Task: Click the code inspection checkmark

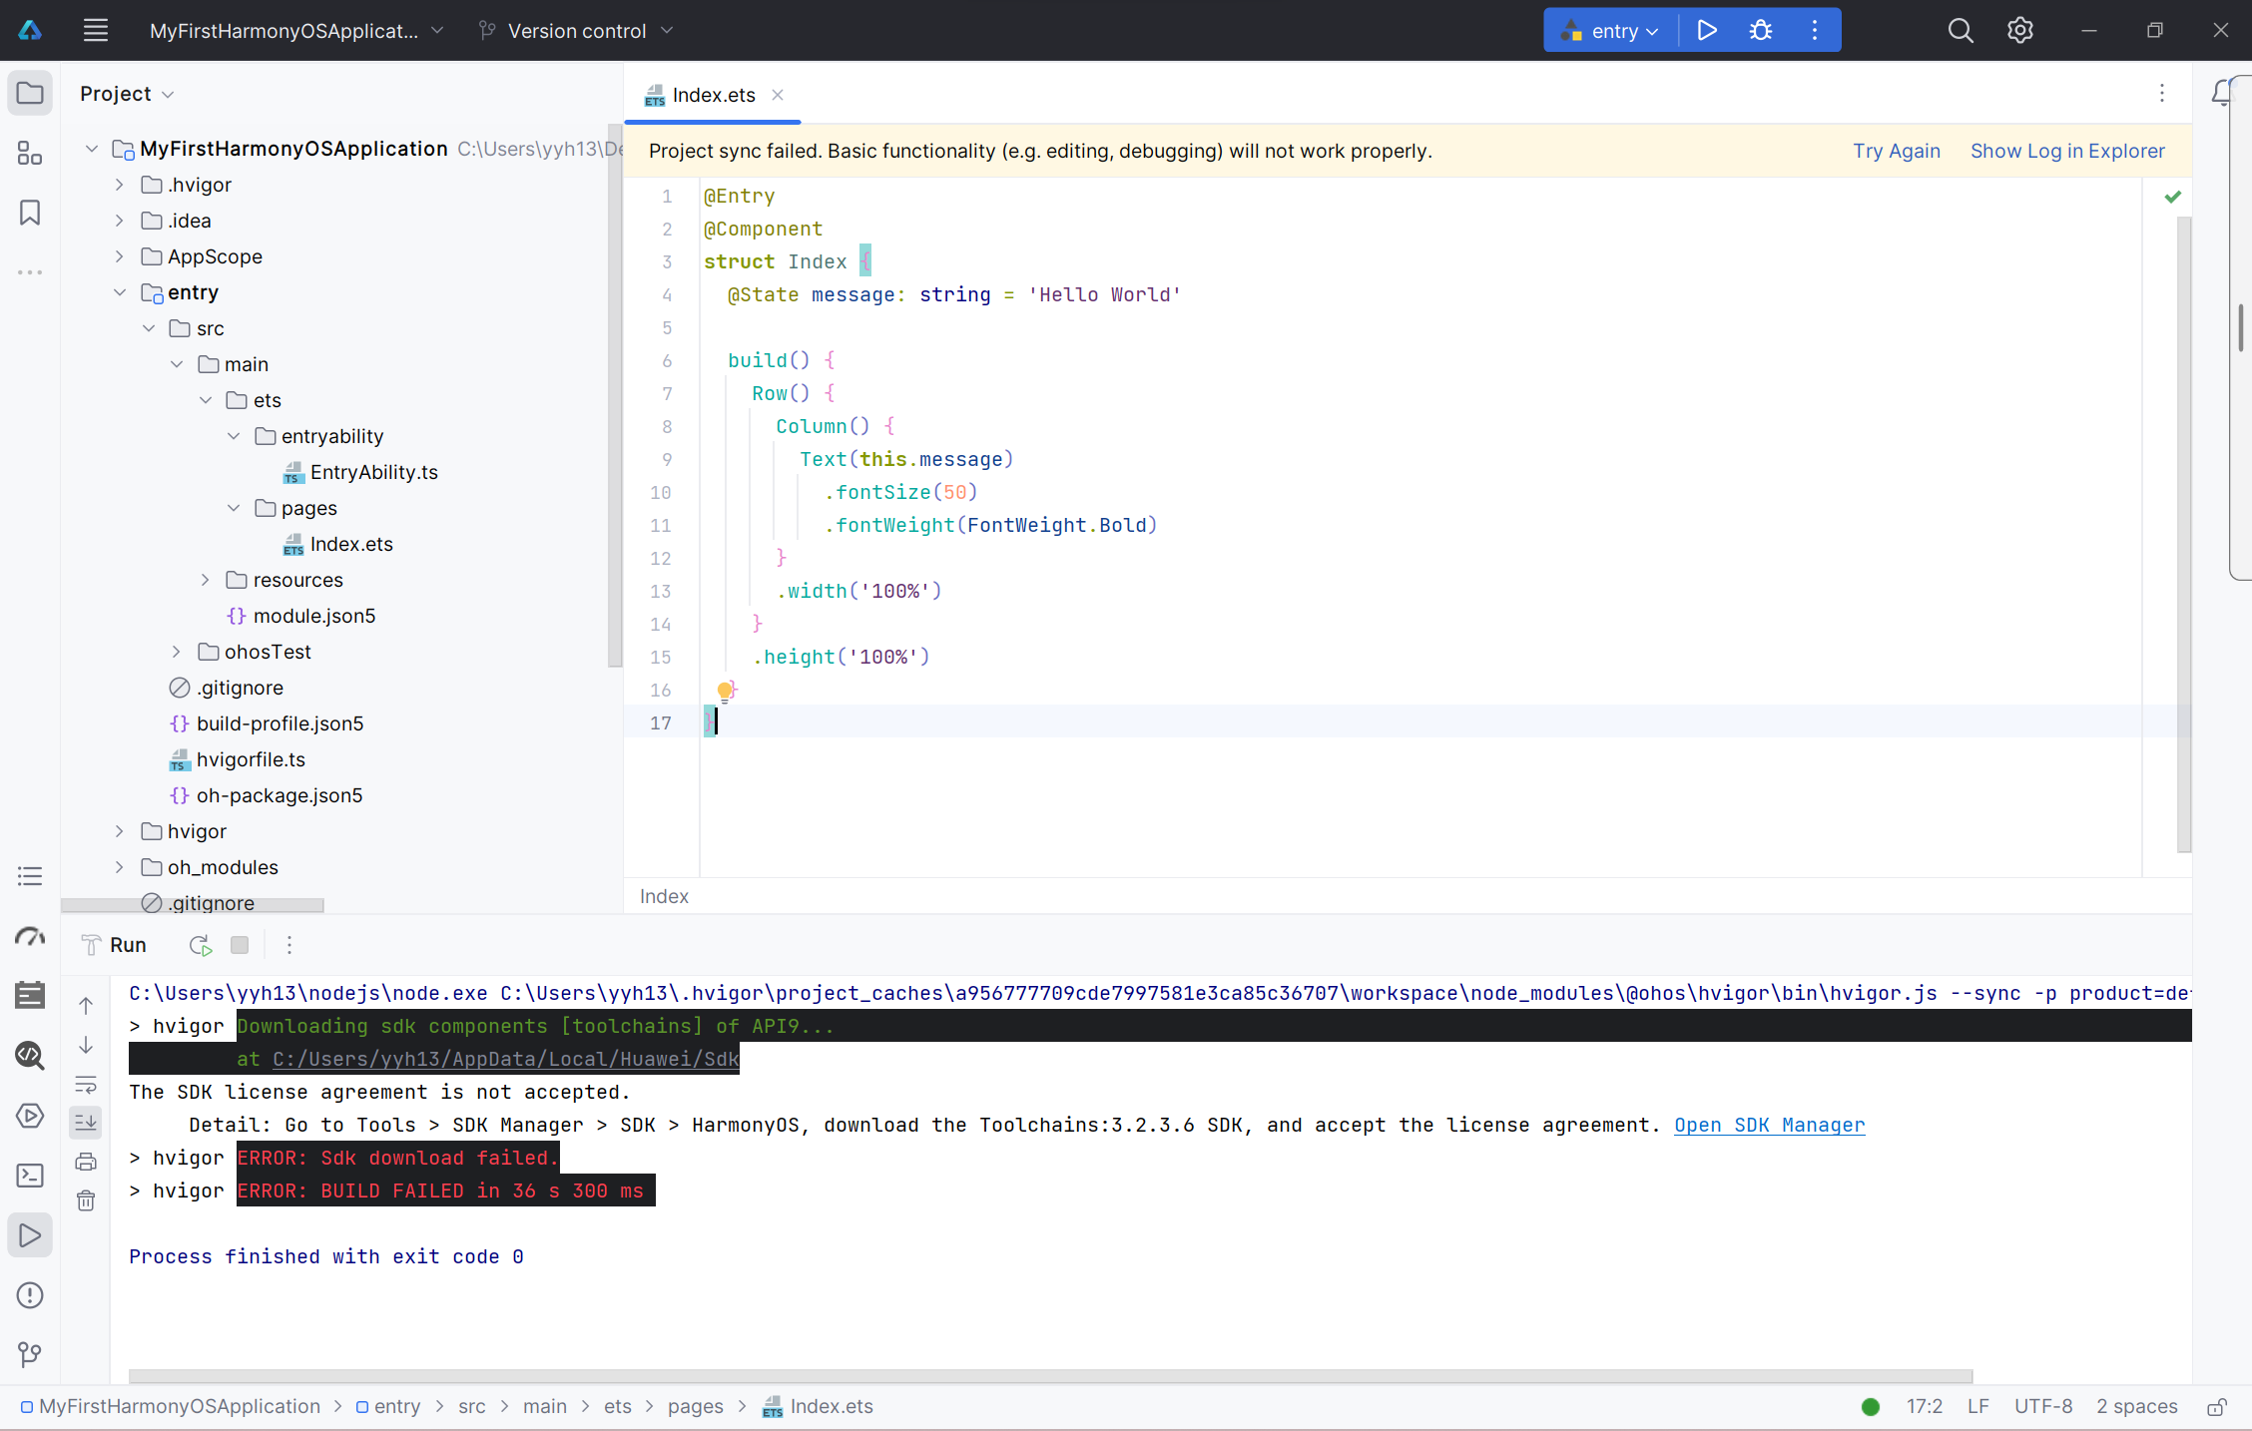Action: pos(2172,197)
